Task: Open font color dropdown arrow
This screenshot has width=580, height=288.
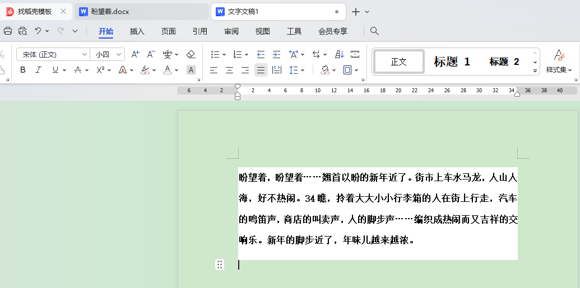Action: pos(177,70)
